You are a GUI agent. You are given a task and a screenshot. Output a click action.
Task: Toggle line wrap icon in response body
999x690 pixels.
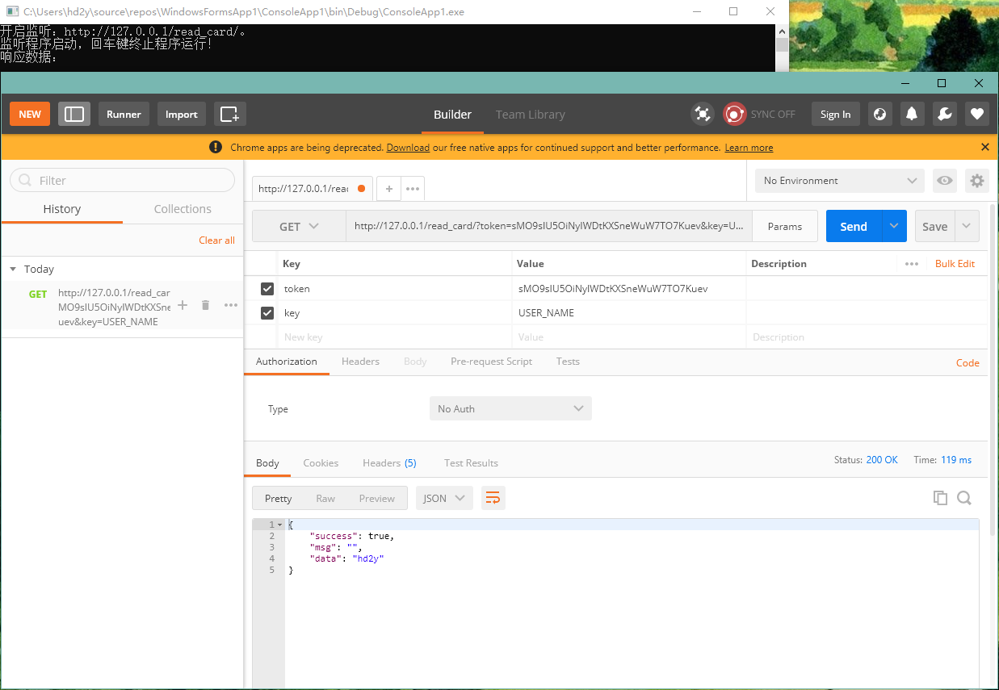click(x=493, y=498)
